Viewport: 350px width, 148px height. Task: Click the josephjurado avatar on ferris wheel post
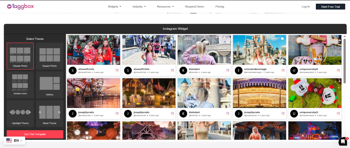[x=72, y=114]
